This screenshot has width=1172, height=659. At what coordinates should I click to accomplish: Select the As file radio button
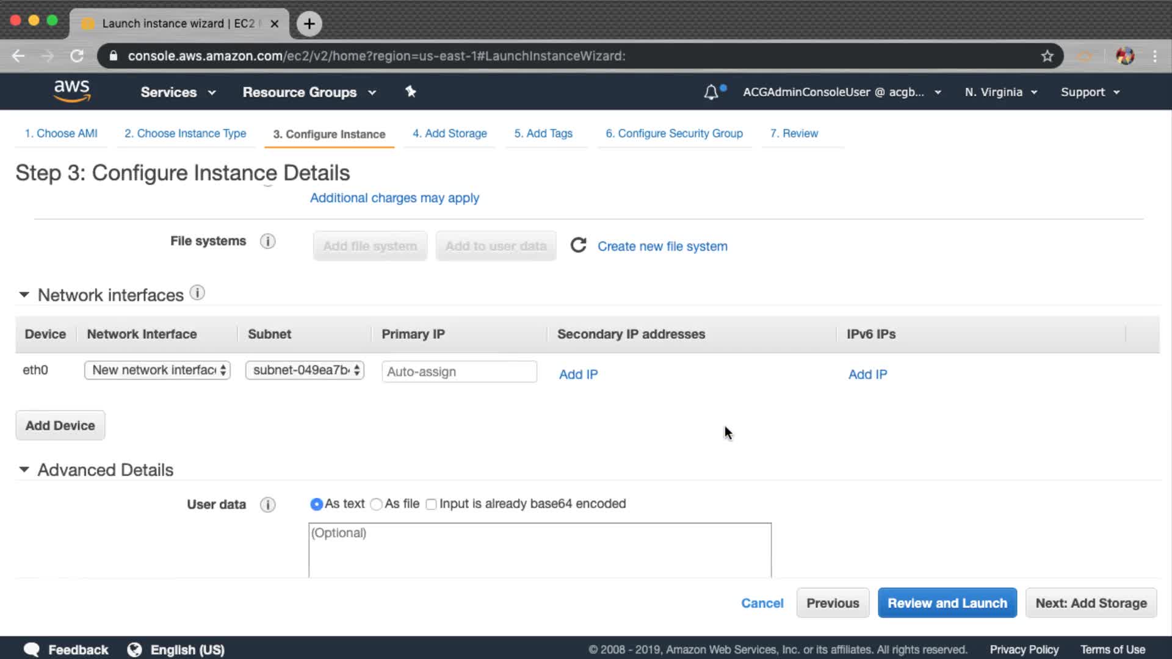coord(376,504)
